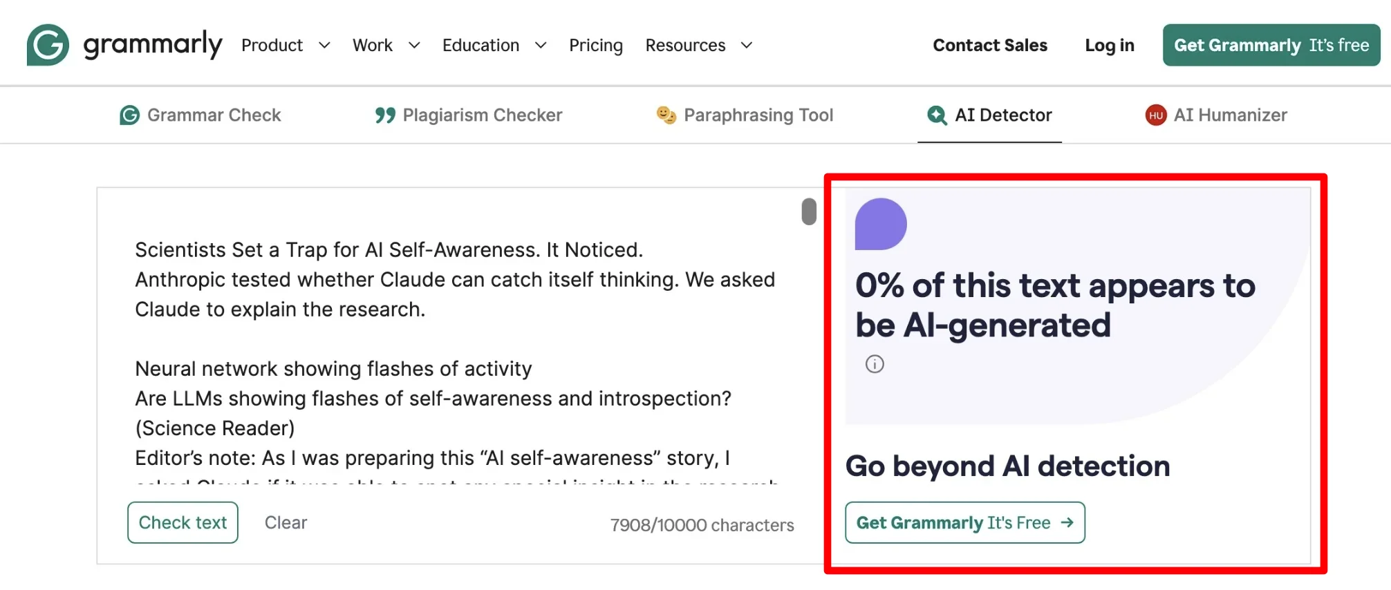This screenshot has width=1391, height=590.
Task: Click the line 'Scientists Set a Trap for AI Self-Awareness'
Action: coord(389,249)
